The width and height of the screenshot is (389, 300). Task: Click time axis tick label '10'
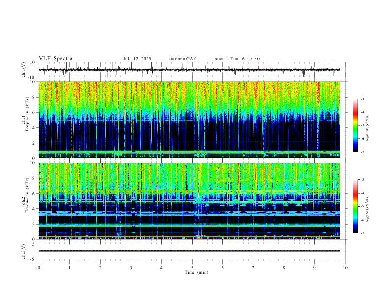pos(345,268)
